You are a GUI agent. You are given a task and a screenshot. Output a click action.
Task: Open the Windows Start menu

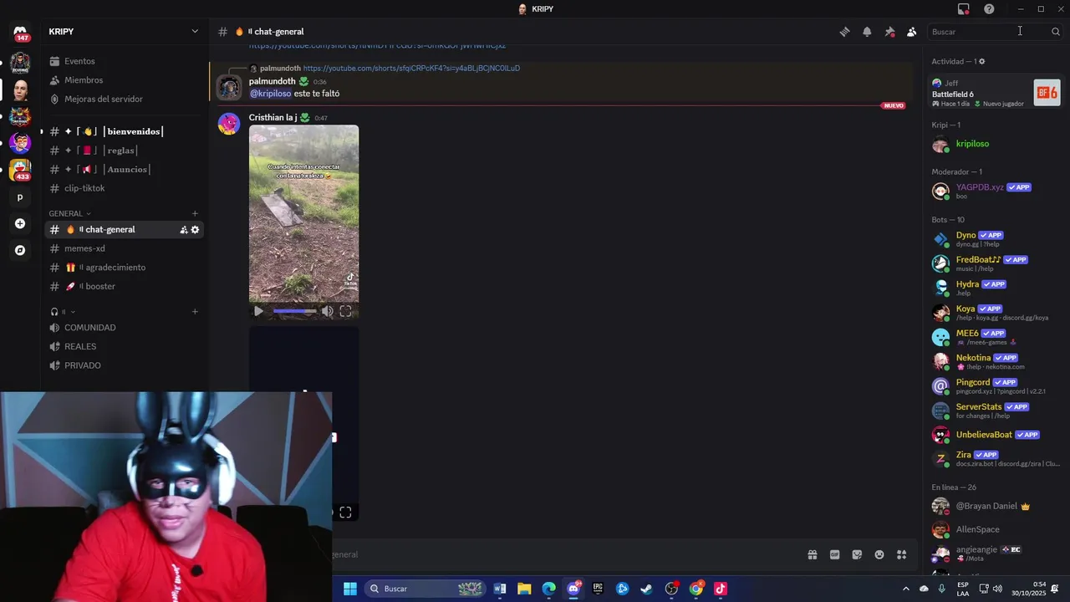click(x=350, y=589)
